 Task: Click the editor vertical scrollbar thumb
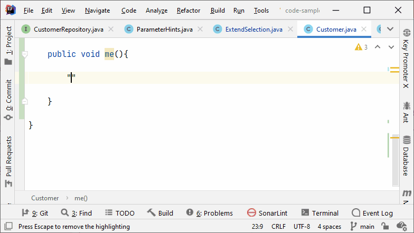[x=395, y=160]
